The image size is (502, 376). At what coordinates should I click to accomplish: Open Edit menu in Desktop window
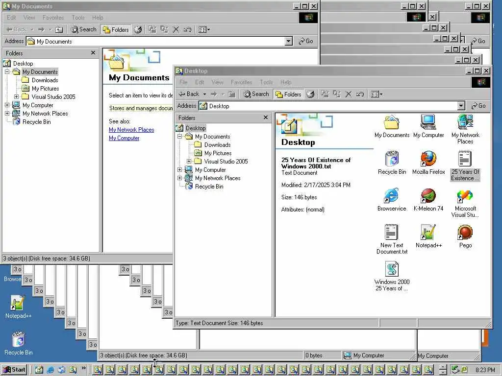click(x=200, y=82)
